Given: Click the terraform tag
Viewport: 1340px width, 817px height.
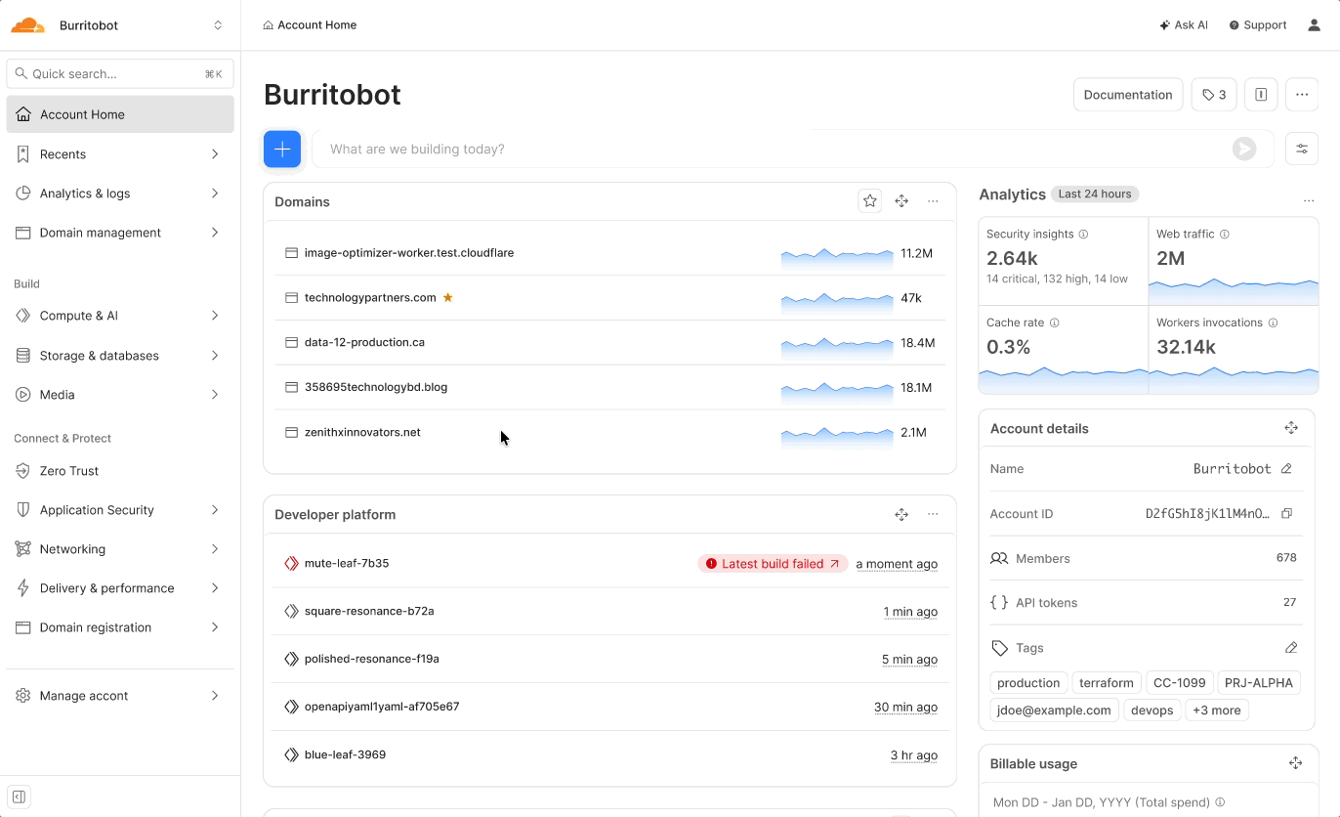Looking at the screenshot, I should [1107, 683].
